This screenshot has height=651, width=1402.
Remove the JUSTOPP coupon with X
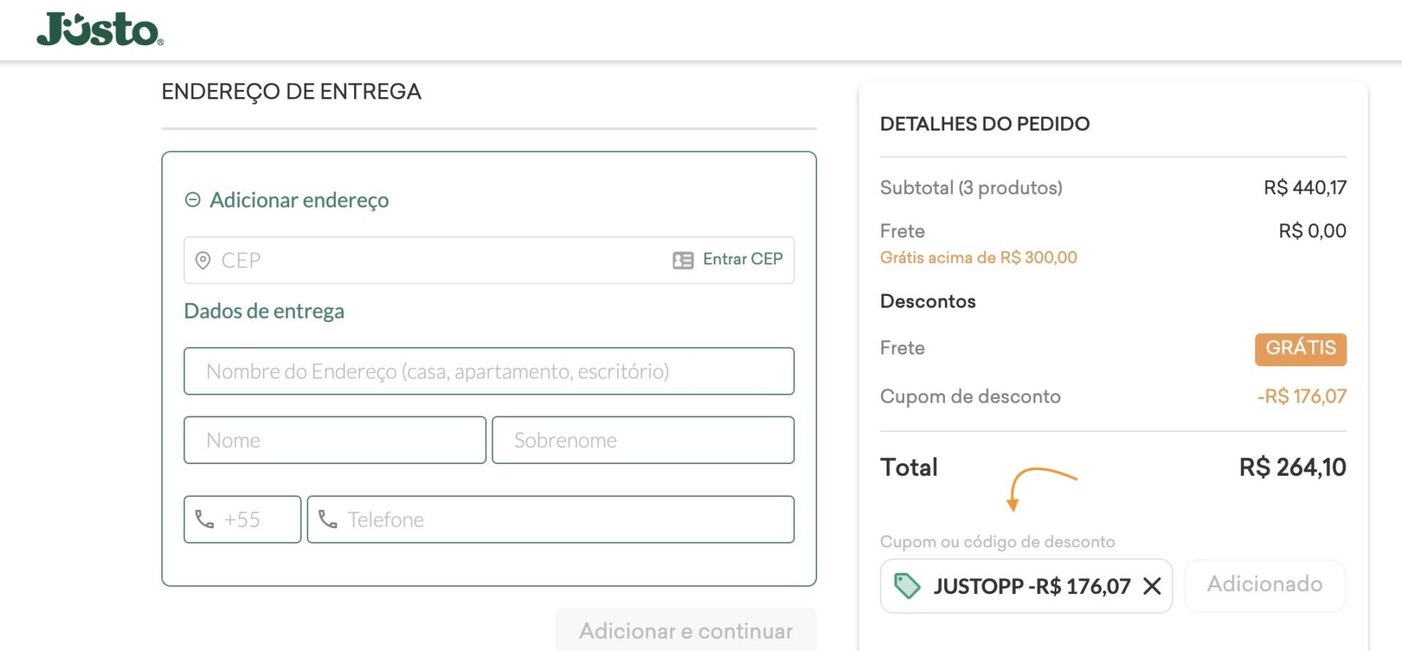point(1152,586)
